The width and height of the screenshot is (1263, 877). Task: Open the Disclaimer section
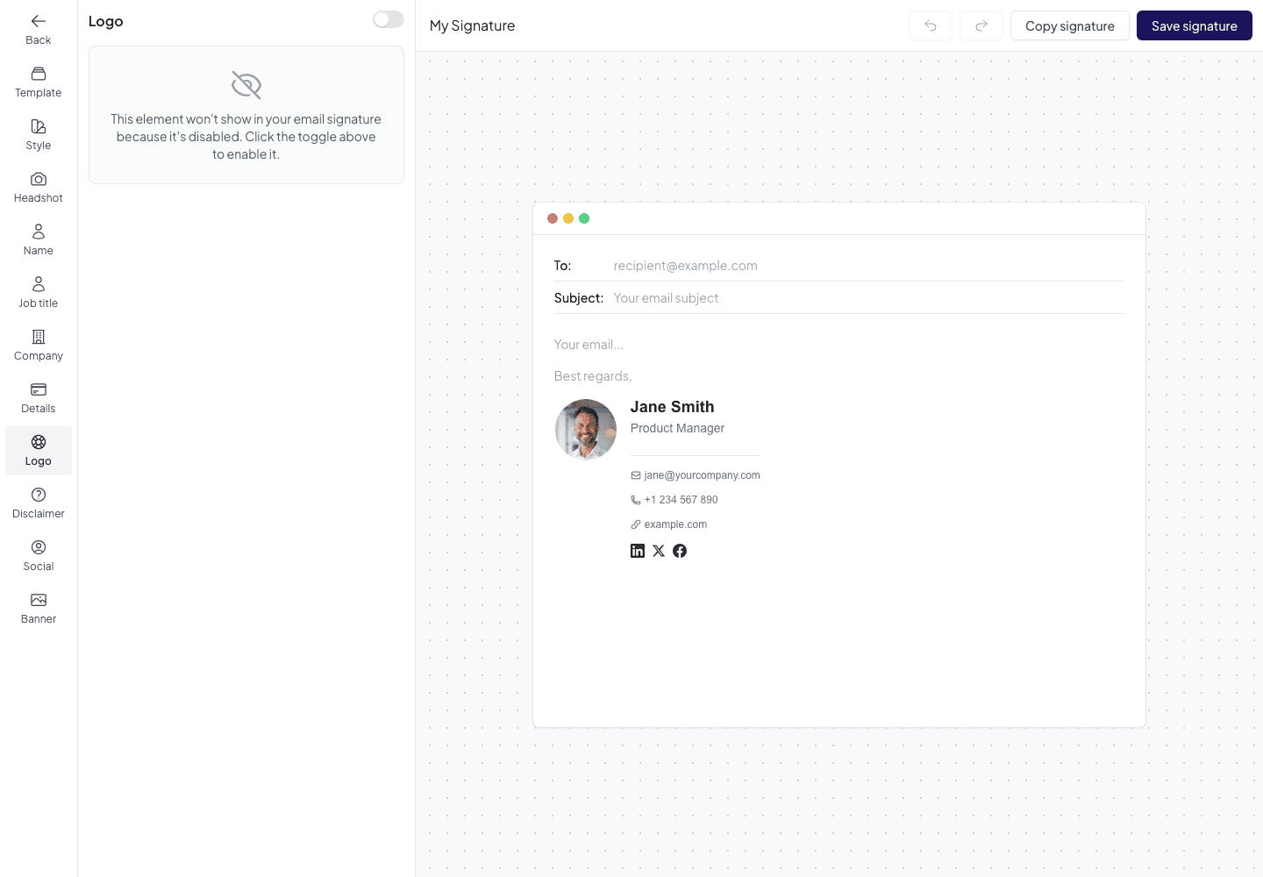pyautogui.click(x=39, y=503)
